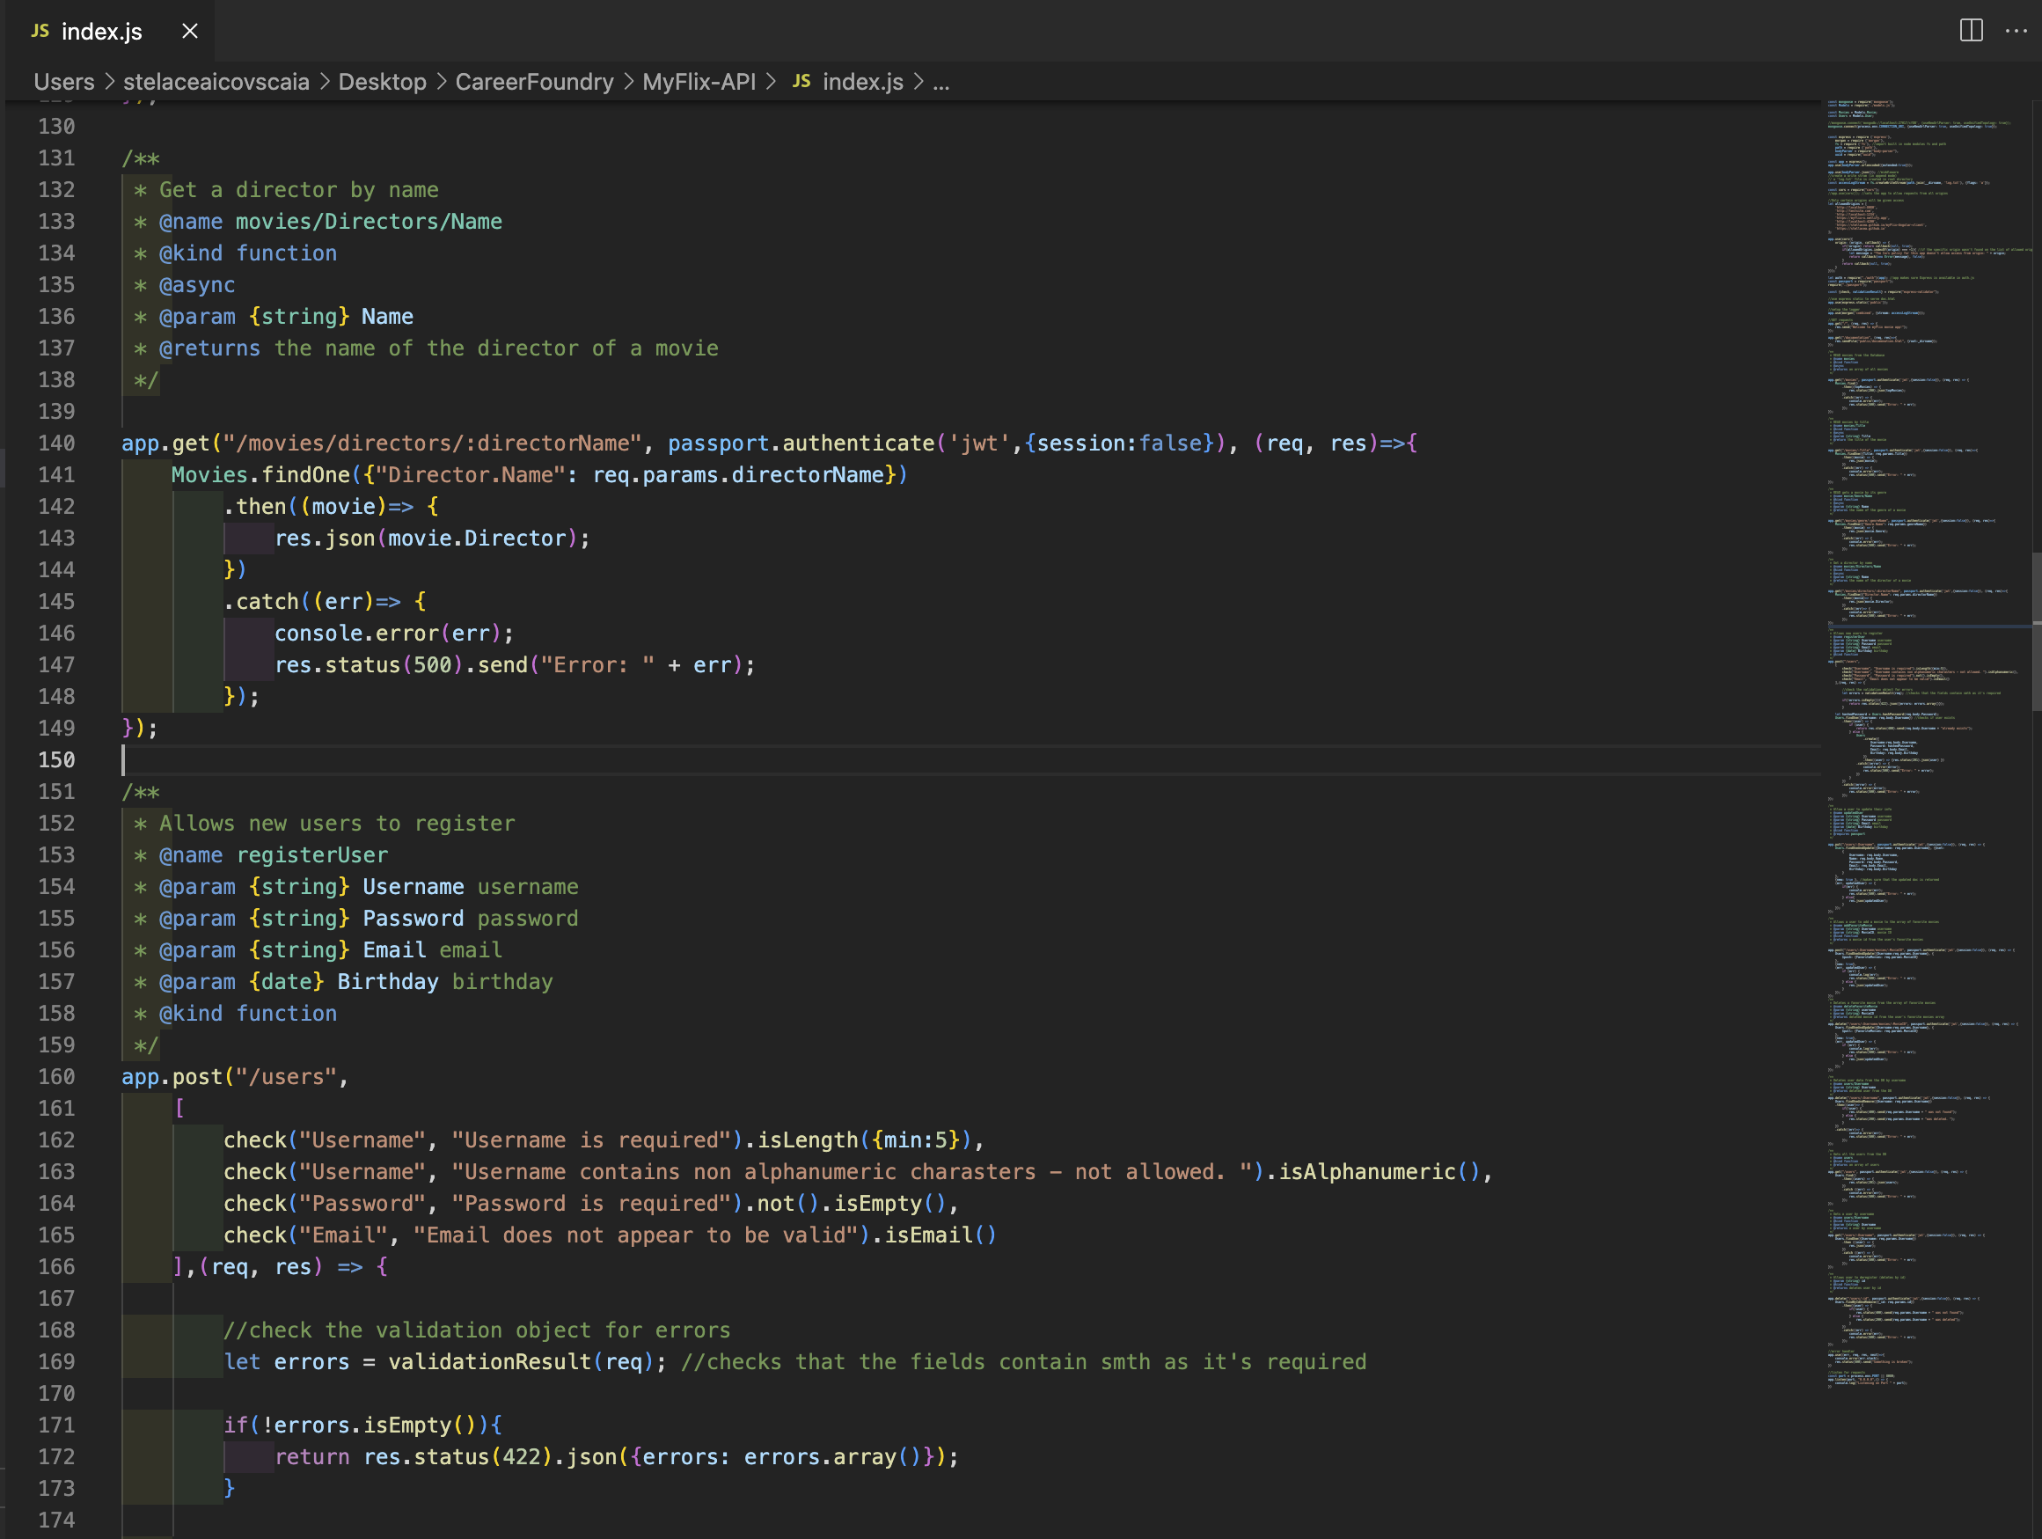Click '.then((movie)=> {' on line 142
Image resolution: width=2042 pixels, height=1539 pixels.
click(332, 507)
